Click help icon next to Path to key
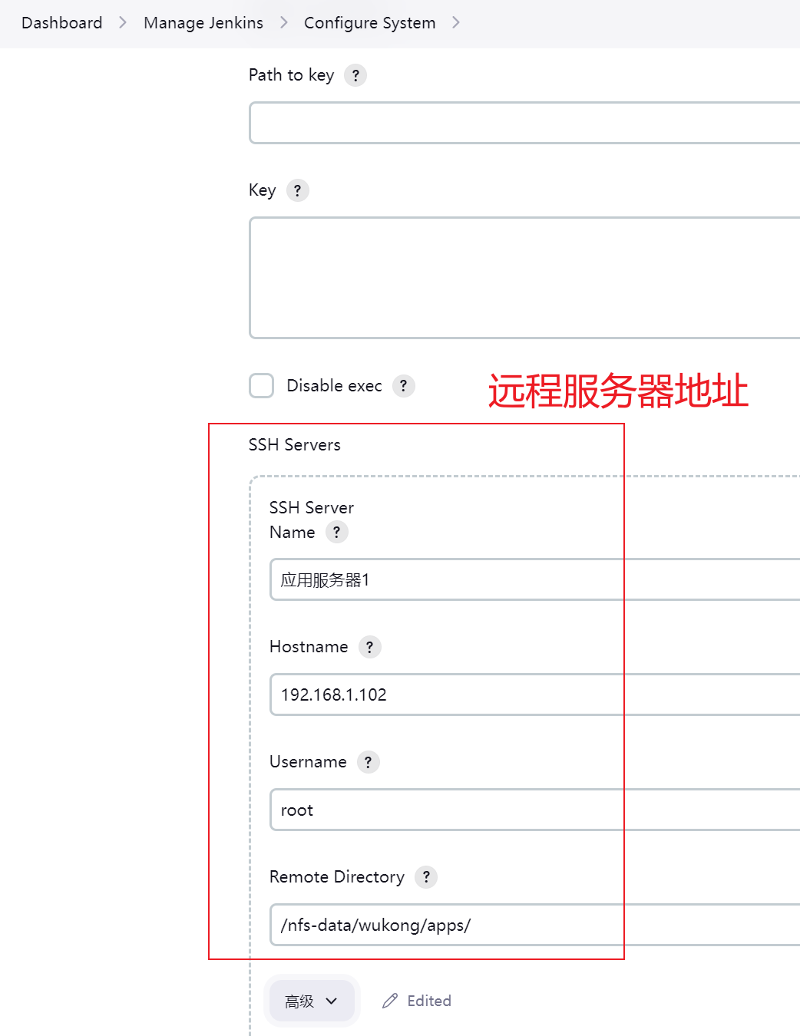 coord(355,75)
